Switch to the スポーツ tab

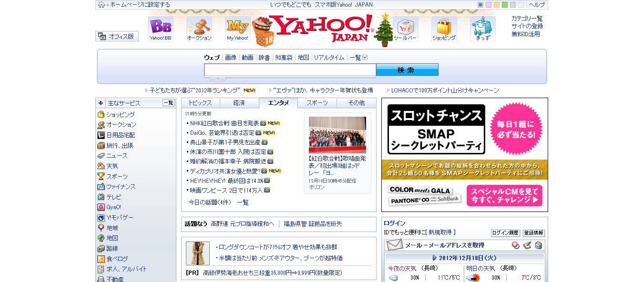(317, 103)
